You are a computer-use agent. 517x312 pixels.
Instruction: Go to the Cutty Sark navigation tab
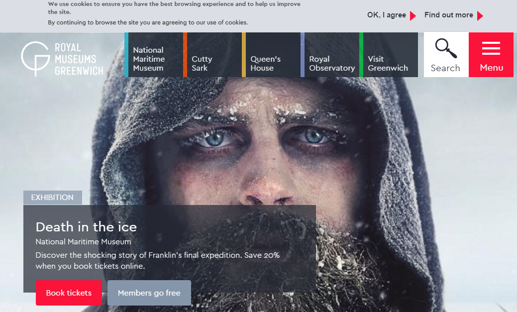click(x=212, y=63)
